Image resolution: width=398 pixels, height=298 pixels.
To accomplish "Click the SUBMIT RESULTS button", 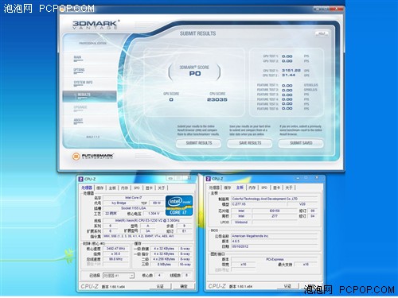I will point(198,143).
